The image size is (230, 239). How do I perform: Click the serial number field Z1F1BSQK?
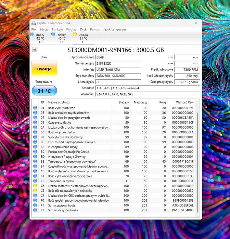(x=118, y=63)
